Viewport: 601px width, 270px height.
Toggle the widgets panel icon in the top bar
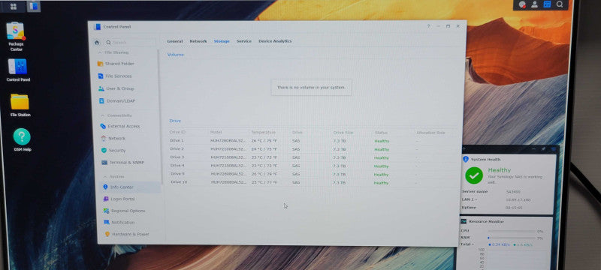pyautogui.click(x=547, y=4)
